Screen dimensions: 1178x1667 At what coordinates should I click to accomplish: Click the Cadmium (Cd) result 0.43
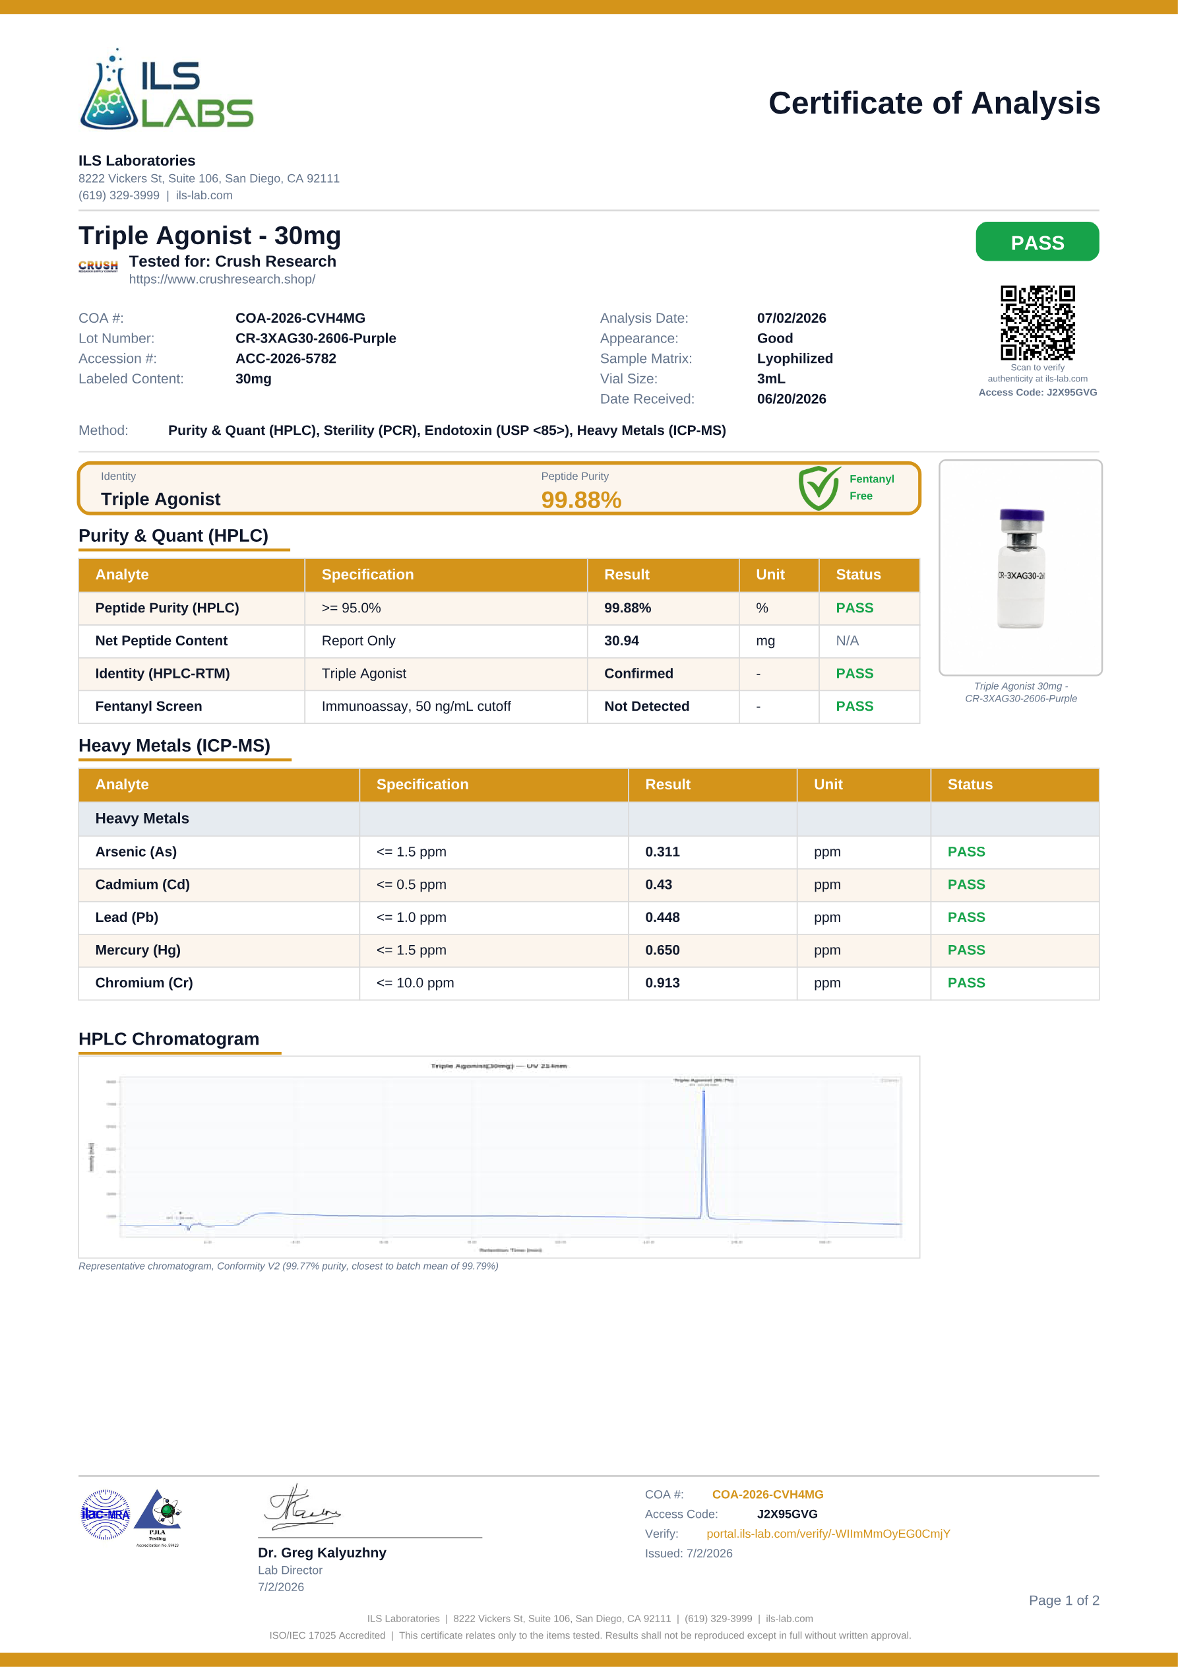click(658, 884)
